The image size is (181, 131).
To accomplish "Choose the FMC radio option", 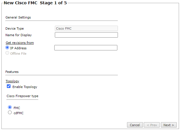I will (x=10, y=108).
